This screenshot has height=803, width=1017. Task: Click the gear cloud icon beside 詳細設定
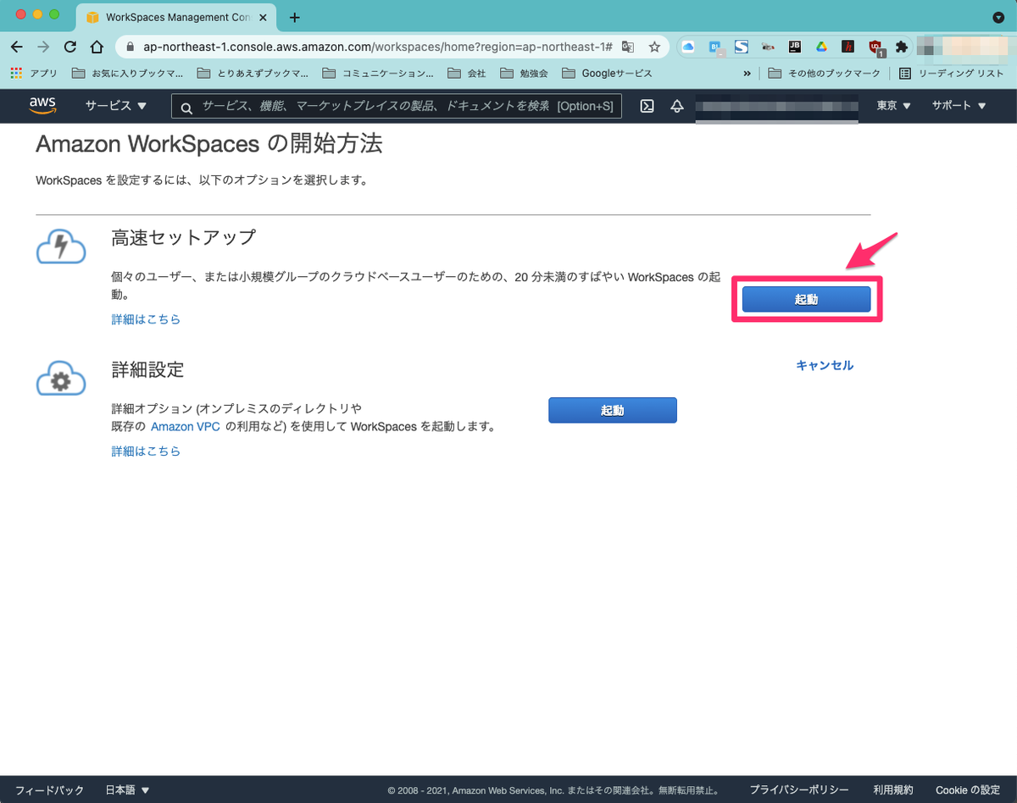click(60, 379)
